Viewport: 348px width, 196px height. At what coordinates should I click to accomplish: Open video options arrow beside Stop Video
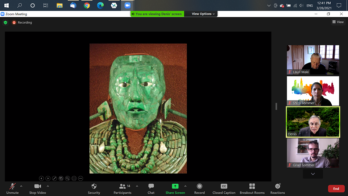click(x=48, y=186)
